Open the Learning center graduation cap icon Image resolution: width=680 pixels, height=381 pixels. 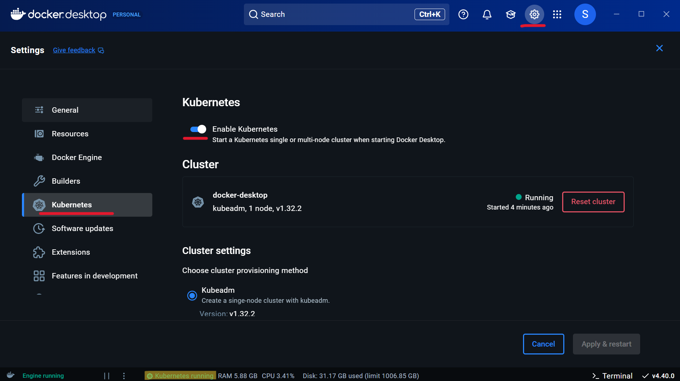click(511, 14)
